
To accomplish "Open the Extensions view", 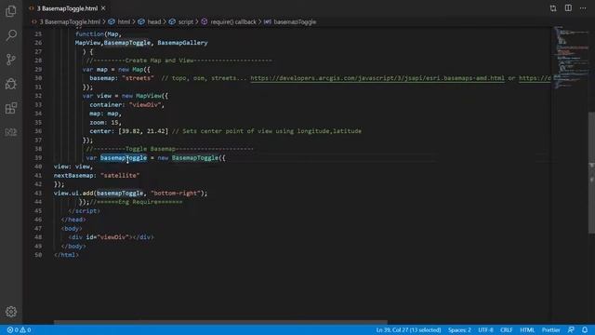I will 11,108.
